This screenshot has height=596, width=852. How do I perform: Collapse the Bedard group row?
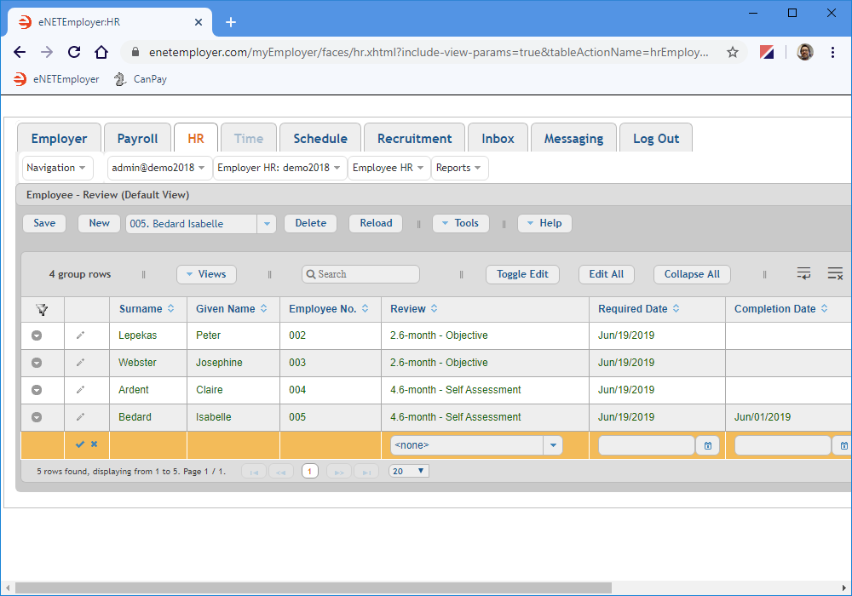click(37, 417)
